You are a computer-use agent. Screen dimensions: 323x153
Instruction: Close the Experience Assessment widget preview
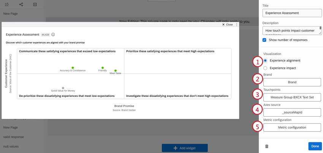(227, 25)
